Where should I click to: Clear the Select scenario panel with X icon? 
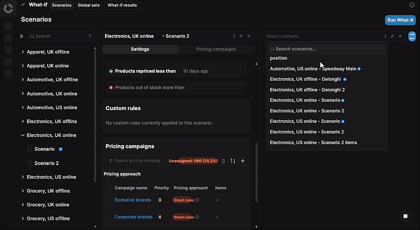[400, 36]
